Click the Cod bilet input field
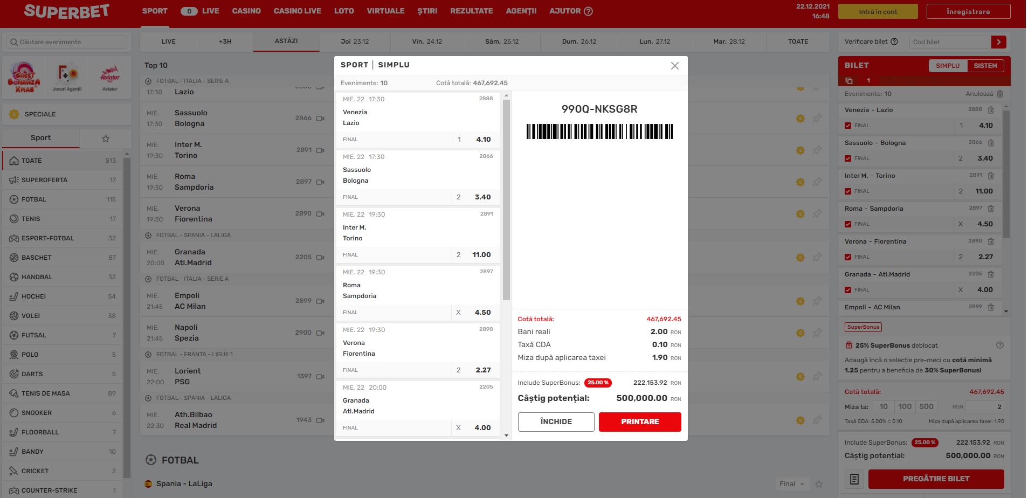Image resolution: width=1035 pixels, height=498 pixels. click(950, 41)
